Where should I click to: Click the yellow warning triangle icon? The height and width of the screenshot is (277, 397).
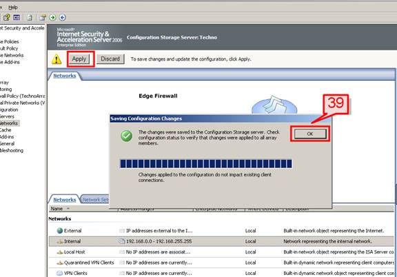(57, 59)
